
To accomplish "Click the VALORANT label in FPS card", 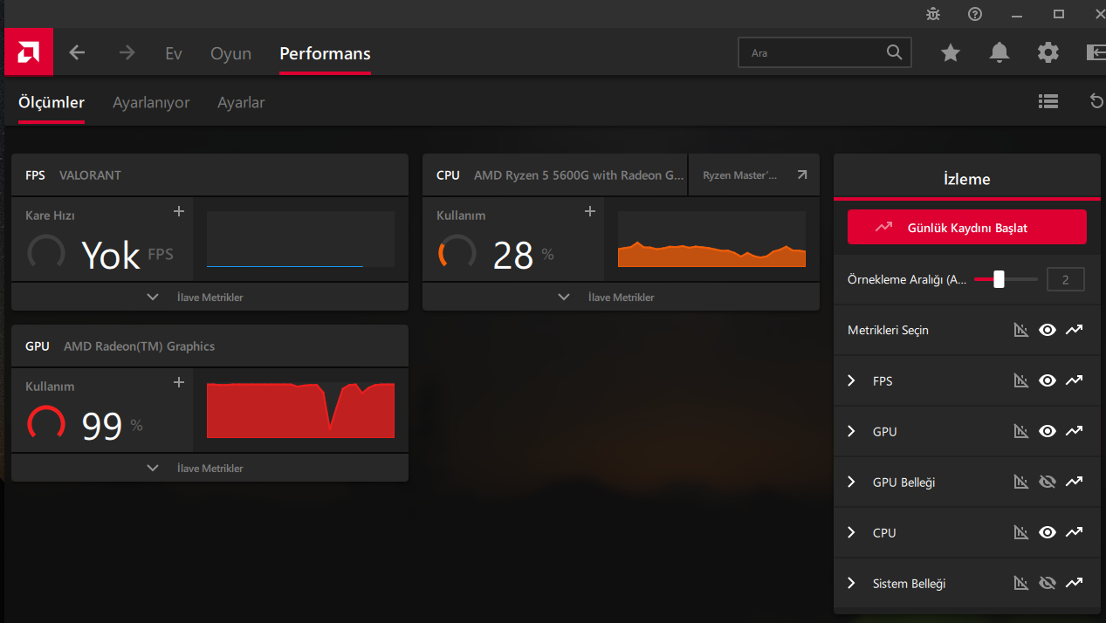I will pos(90,175).
